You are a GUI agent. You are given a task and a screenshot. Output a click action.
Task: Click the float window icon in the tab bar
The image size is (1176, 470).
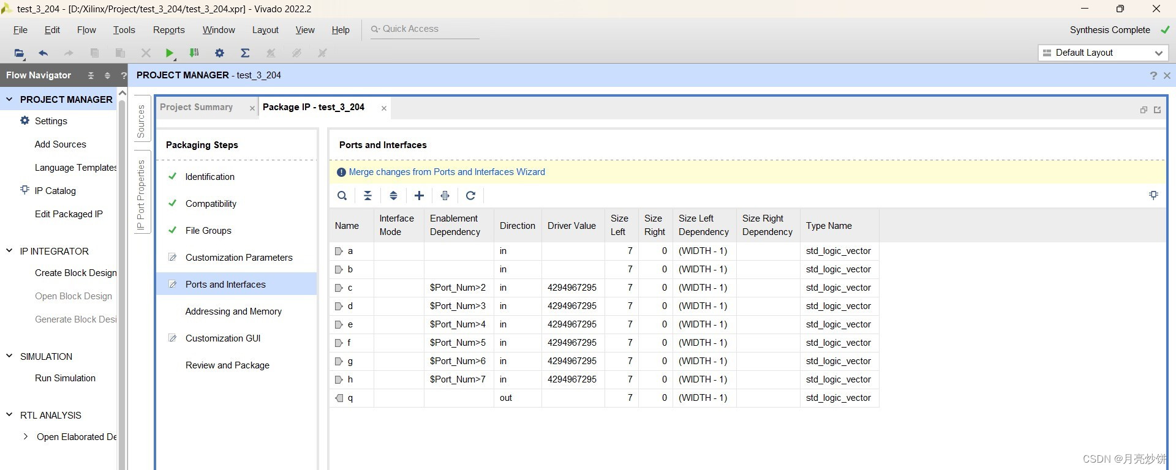pyautogui.click(x=1143, y=110)
